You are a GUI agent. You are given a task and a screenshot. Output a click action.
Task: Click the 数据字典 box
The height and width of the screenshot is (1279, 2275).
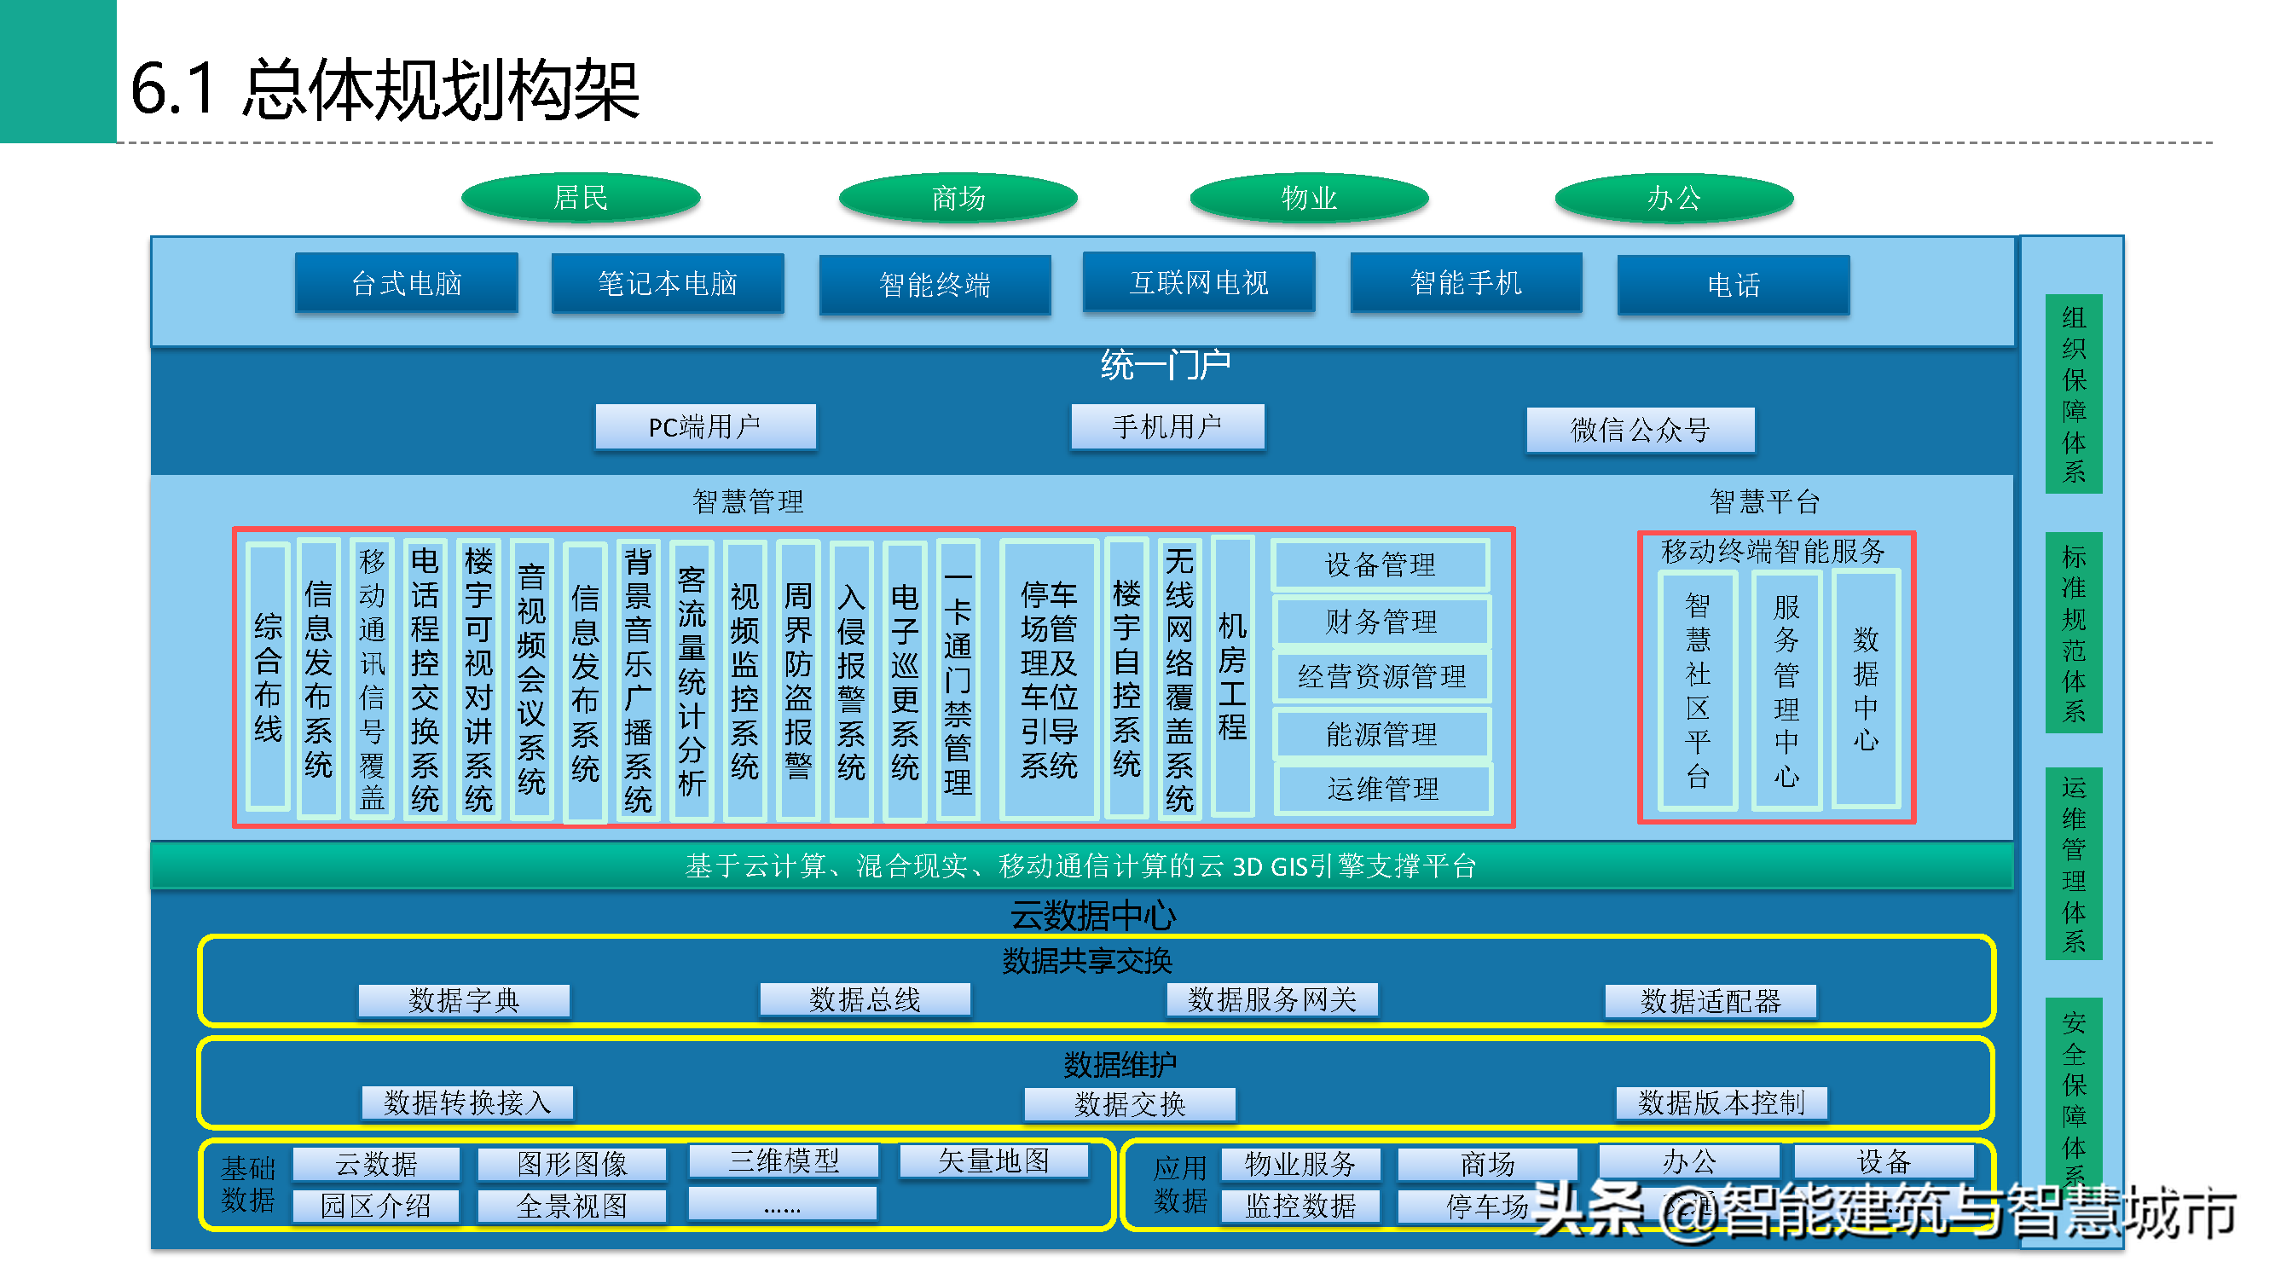click(464, 1001)
